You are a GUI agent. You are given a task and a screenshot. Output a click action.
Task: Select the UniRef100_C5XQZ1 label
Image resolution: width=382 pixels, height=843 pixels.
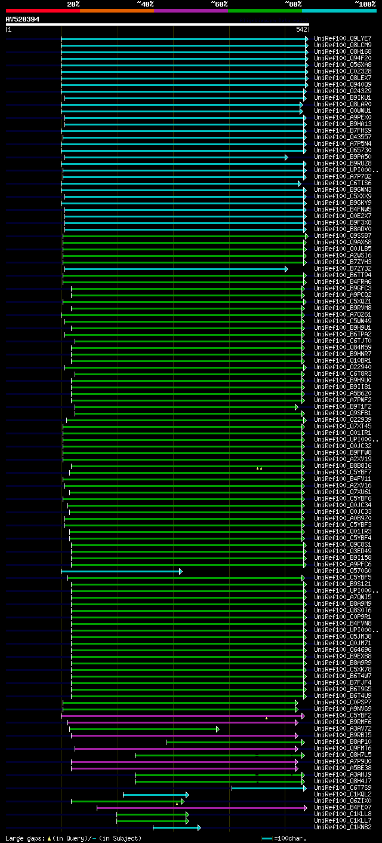click(x=343, y=301)
